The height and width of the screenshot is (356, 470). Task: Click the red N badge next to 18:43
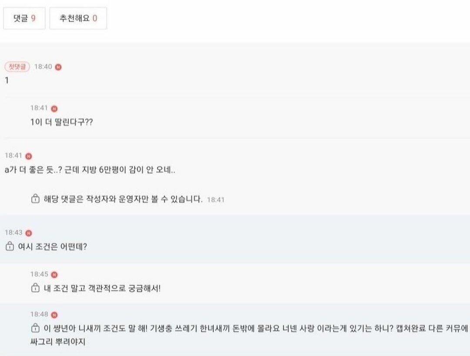coord(28,233)
